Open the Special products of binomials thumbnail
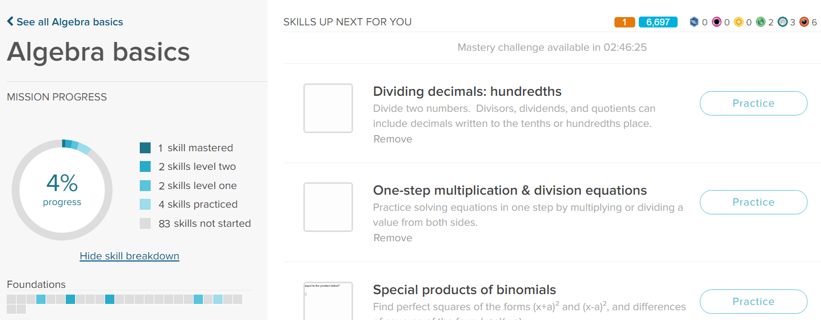 328,301
